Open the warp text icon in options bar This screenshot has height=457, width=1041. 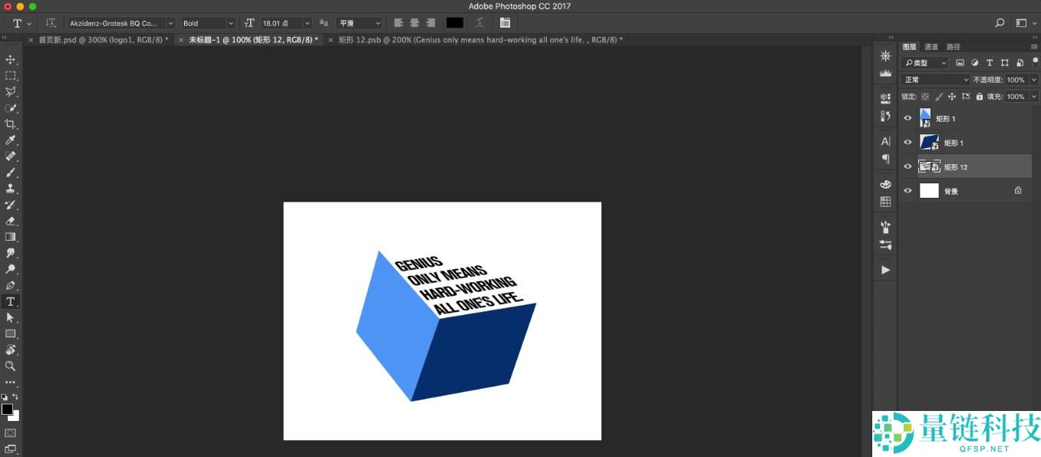click(x=479, y=24)
